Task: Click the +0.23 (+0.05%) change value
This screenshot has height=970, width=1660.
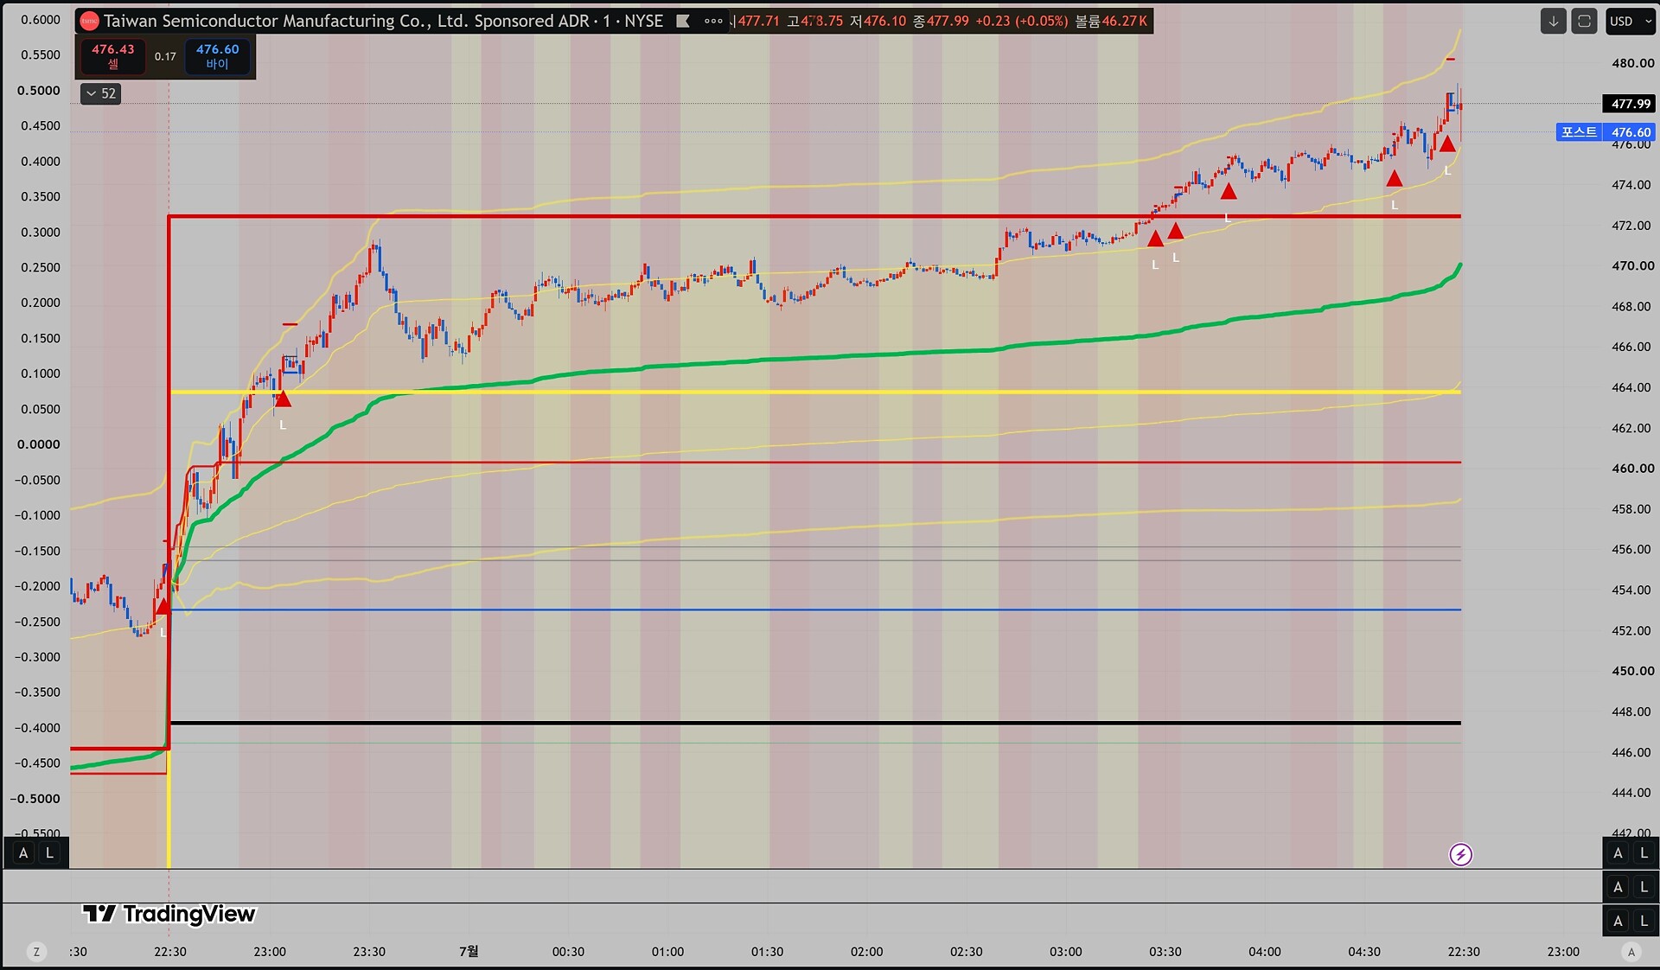Action: pos(1021,22)
